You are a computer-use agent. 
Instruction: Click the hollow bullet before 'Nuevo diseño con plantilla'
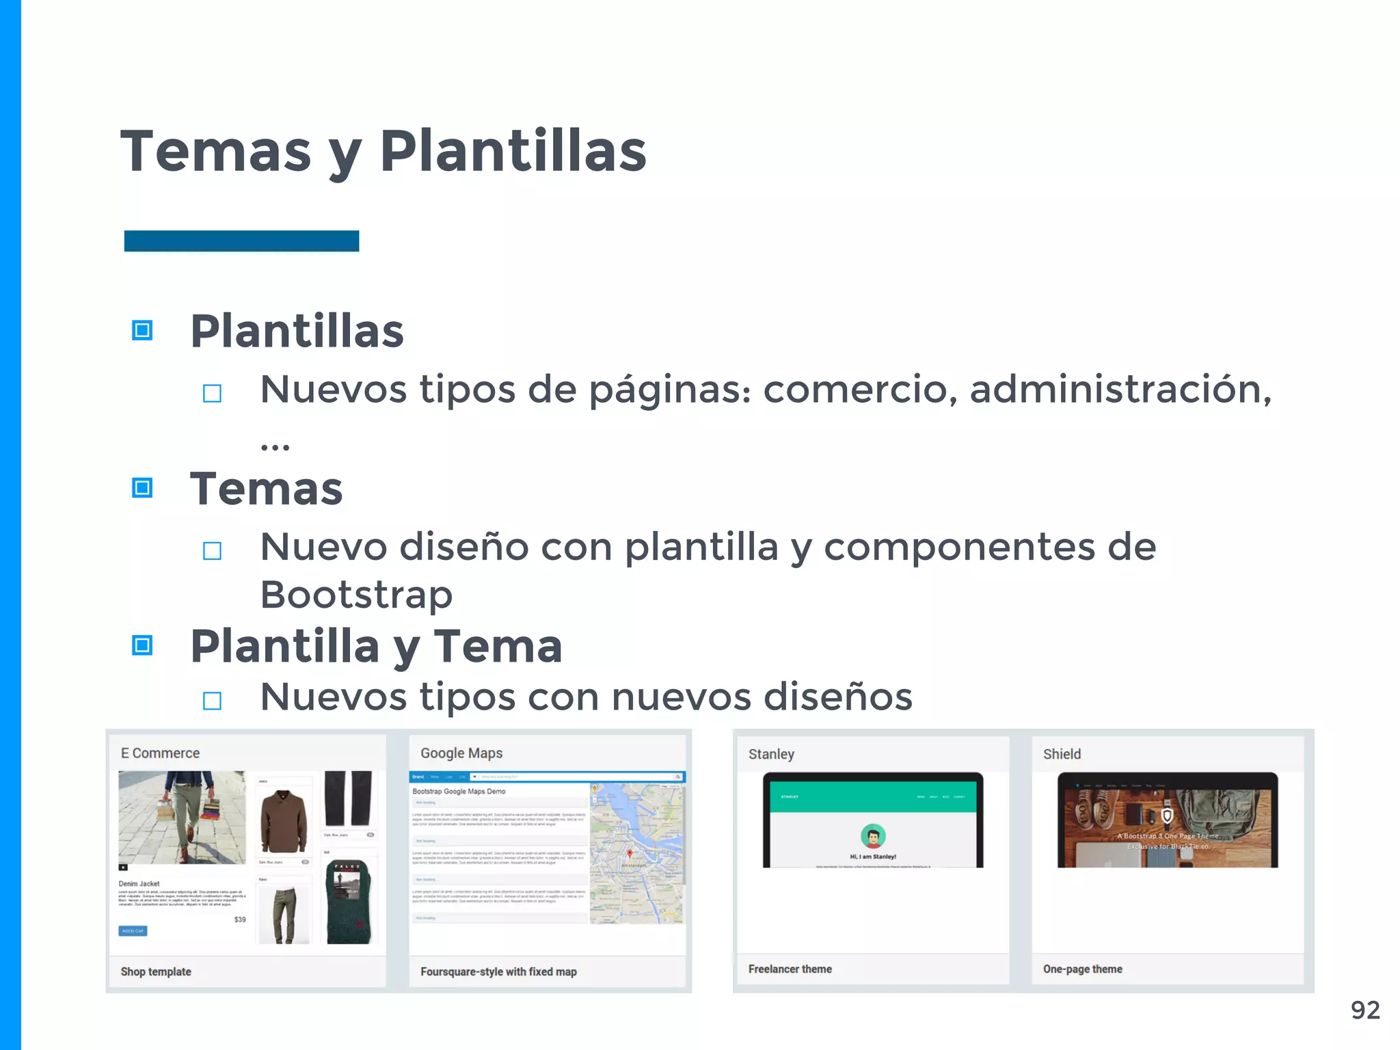tap(213, 550)
